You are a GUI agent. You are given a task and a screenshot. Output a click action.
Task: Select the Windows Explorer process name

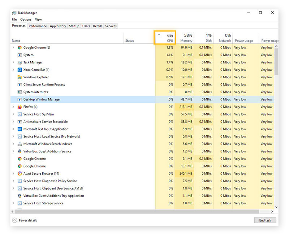click(36, 77)
